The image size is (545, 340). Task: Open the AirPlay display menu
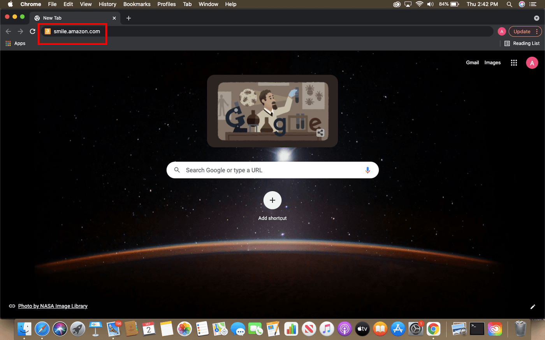click(x=408, y=4)
